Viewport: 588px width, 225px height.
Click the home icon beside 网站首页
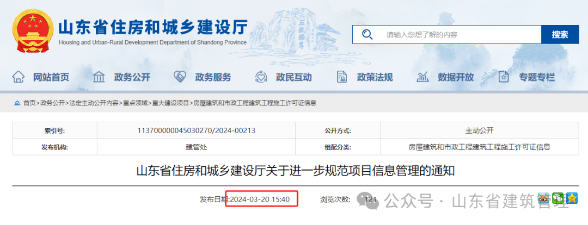coord(19,77)
